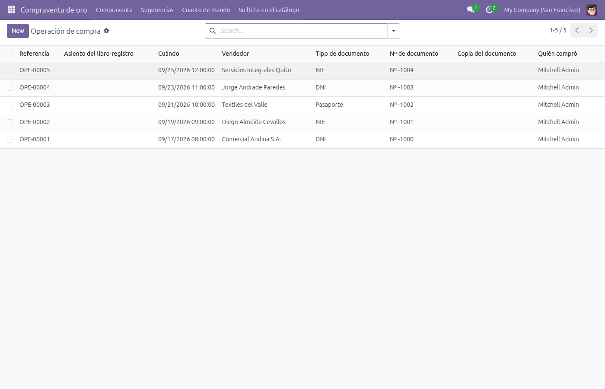
Task: Expand the search filter options dropdown
Action: [394, 31]
